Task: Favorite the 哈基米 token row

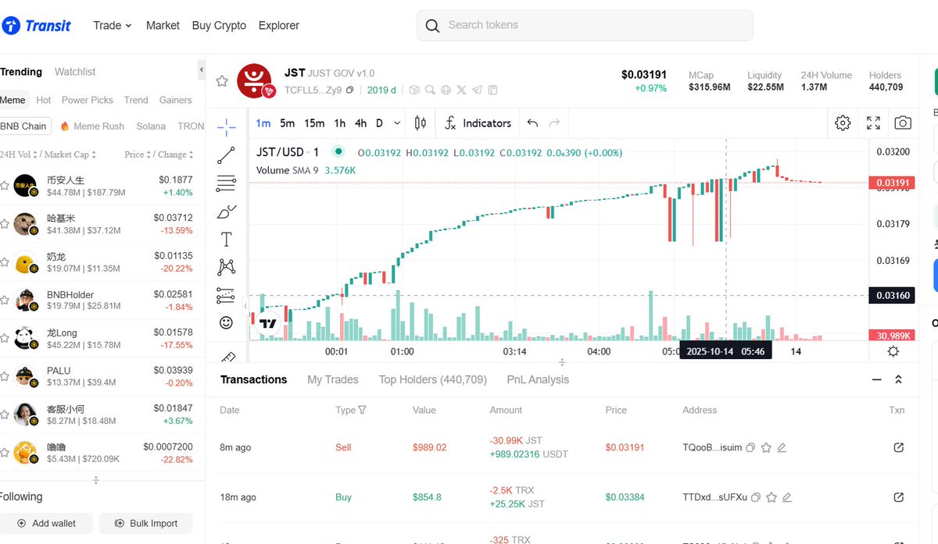Action: 5,225
